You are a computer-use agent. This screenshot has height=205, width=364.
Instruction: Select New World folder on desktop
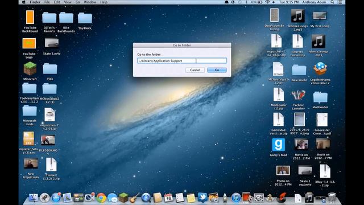tap(299, 70)
